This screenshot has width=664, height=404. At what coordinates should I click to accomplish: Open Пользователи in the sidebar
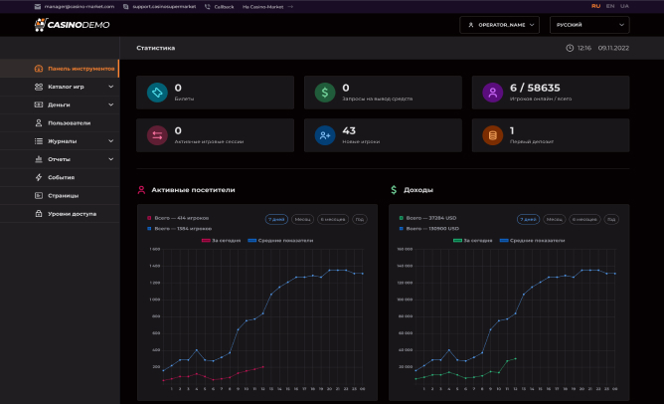[69, 122]
